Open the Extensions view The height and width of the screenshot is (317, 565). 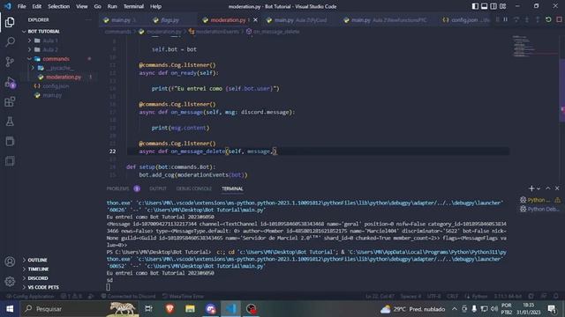(10, 102)
